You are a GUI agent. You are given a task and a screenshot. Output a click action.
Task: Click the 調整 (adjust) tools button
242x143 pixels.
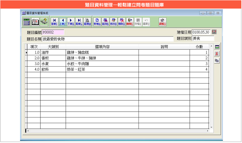click(x=163, y=22)
